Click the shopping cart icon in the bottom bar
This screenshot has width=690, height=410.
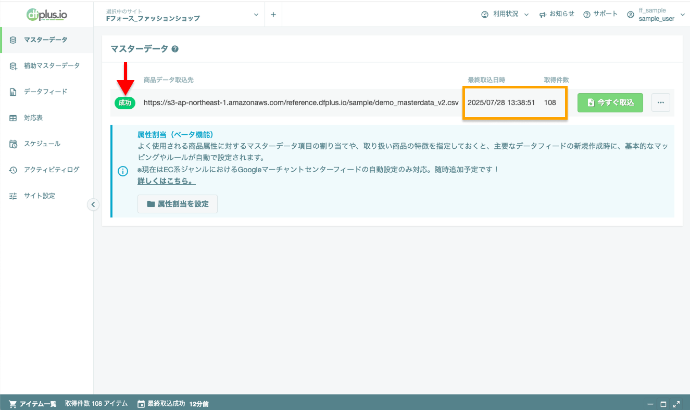click(x=12, y=404)
